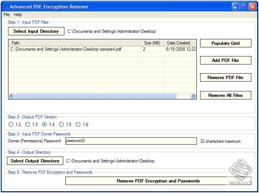
Task: Minimize the Advanced PDF Encryption Remover window
Action: [236, 7]
